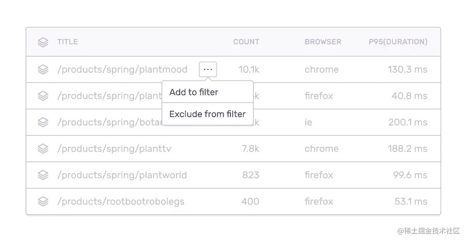Open the /products/rootbootrobolegs link
The image size is (467, 242).
tap(121, 202)
